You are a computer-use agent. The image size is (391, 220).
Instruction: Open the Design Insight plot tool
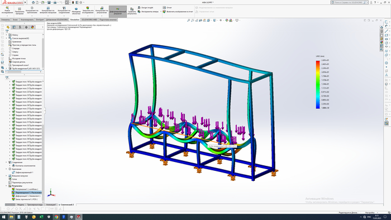pyautogui.click(x=146, y=8)
